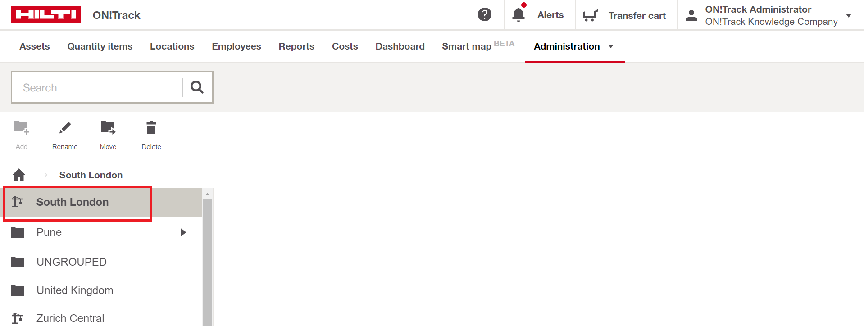
Task: Click the Pune folder icon
Action: pyautogui.click(x=18, y=232)
